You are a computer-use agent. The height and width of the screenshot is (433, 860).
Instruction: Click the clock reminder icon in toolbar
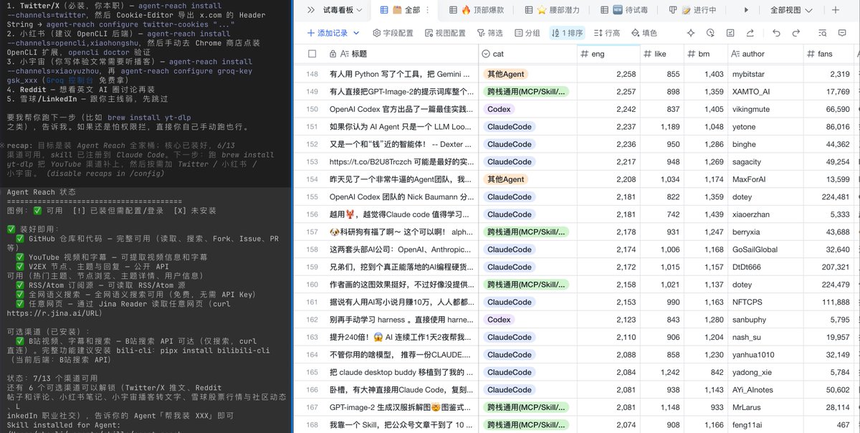click(x=710, y=33)
